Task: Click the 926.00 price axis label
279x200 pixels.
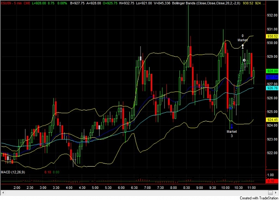Action: point(272,98)
